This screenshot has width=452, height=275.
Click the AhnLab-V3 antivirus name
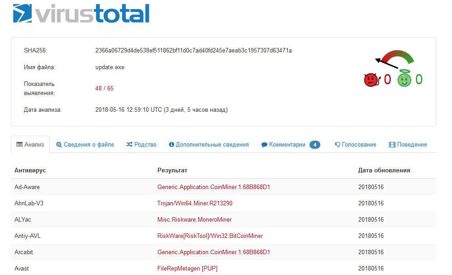pyautogui.click(x=29, y=203)
